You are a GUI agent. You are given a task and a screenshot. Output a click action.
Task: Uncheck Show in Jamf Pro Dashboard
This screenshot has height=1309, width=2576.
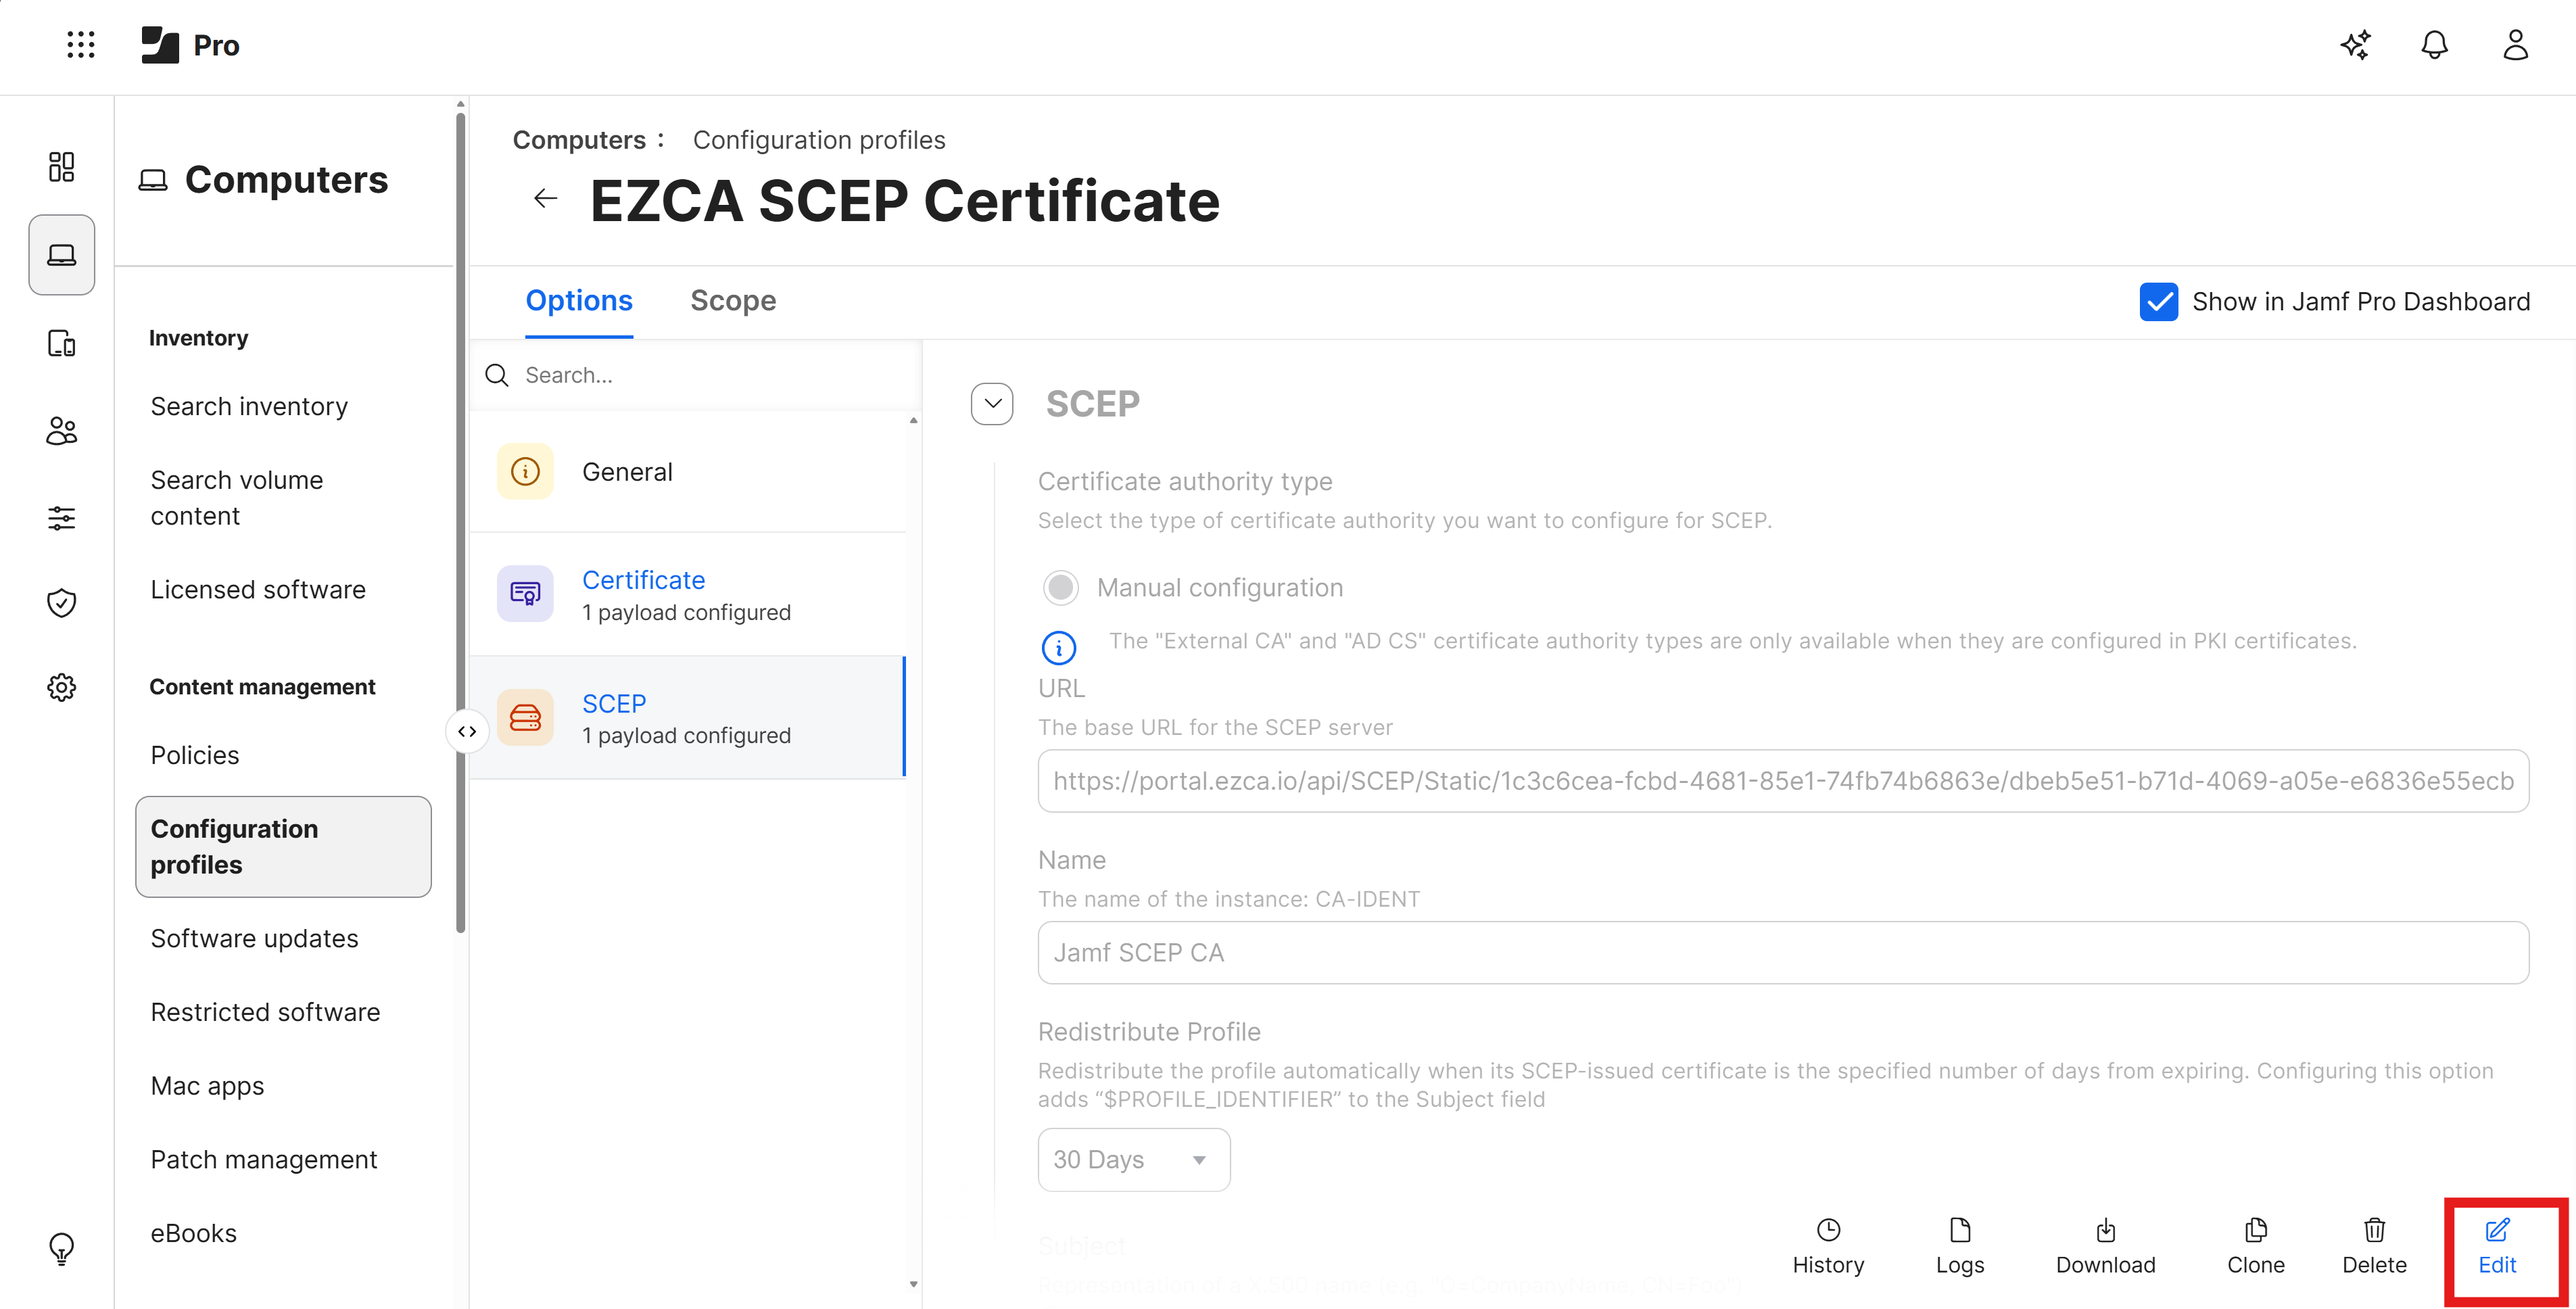(x=2159, y=302)
